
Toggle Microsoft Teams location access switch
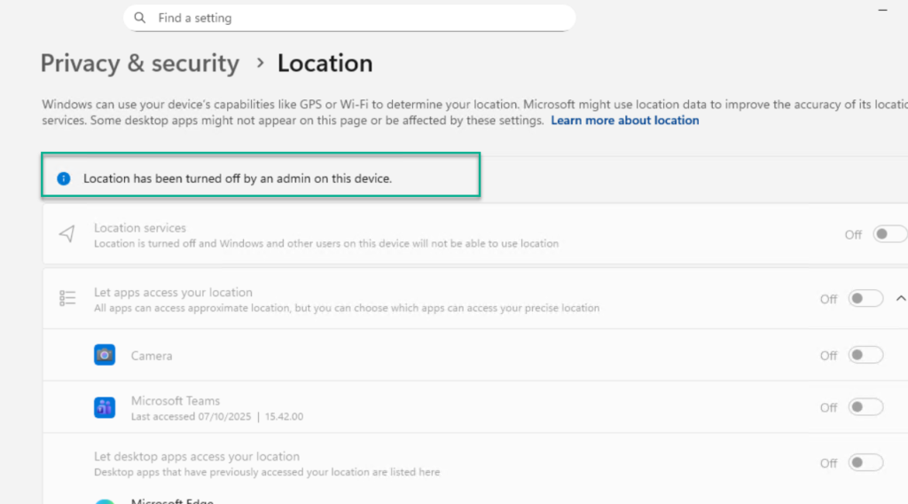click(x=865, y=407)
